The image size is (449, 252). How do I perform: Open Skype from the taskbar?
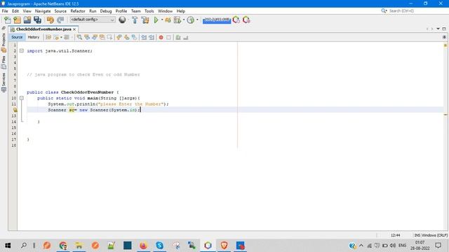point(159,246)
